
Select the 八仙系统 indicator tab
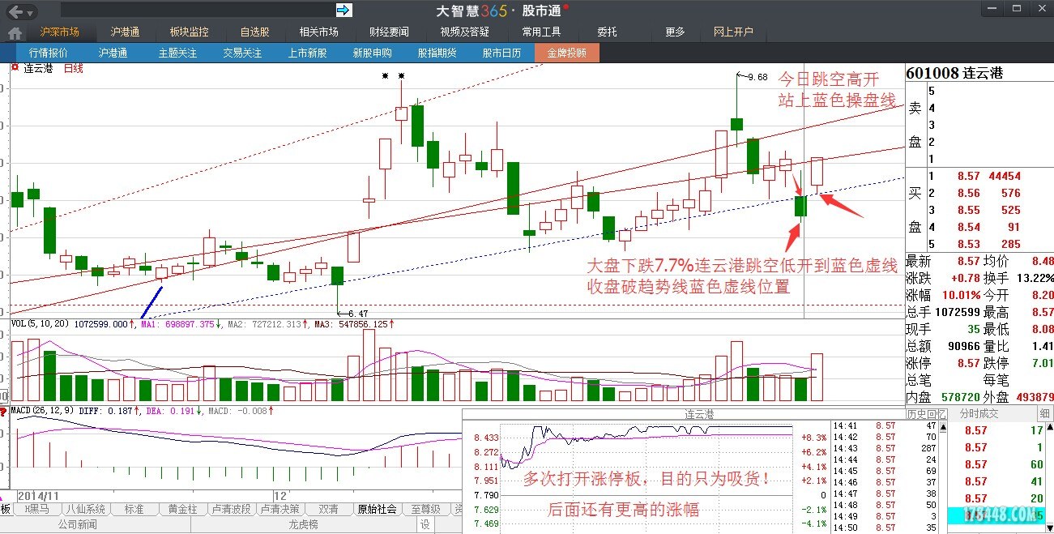point(85,510)
